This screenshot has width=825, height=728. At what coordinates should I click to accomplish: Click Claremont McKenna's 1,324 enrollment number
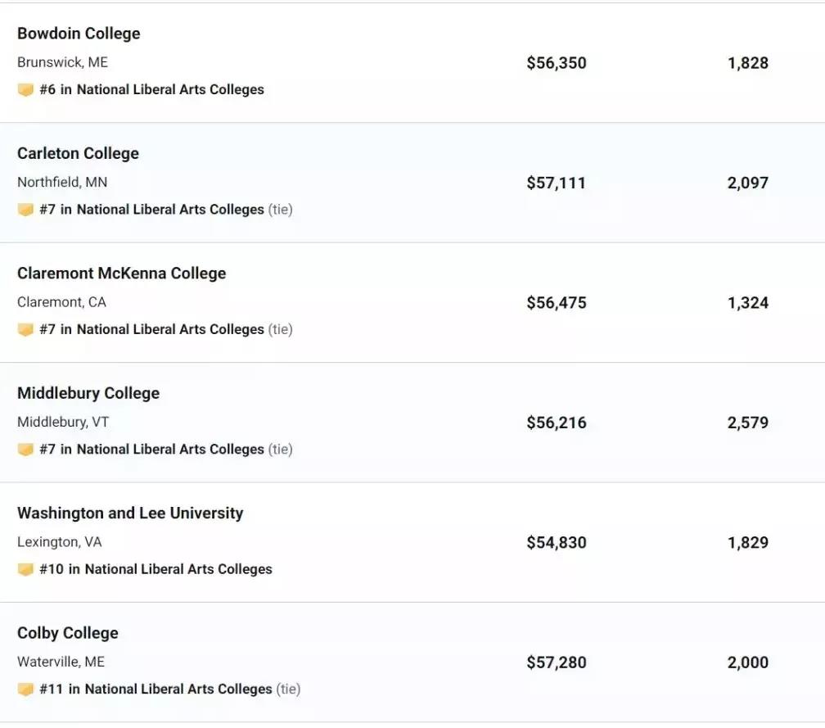[748, 303]
